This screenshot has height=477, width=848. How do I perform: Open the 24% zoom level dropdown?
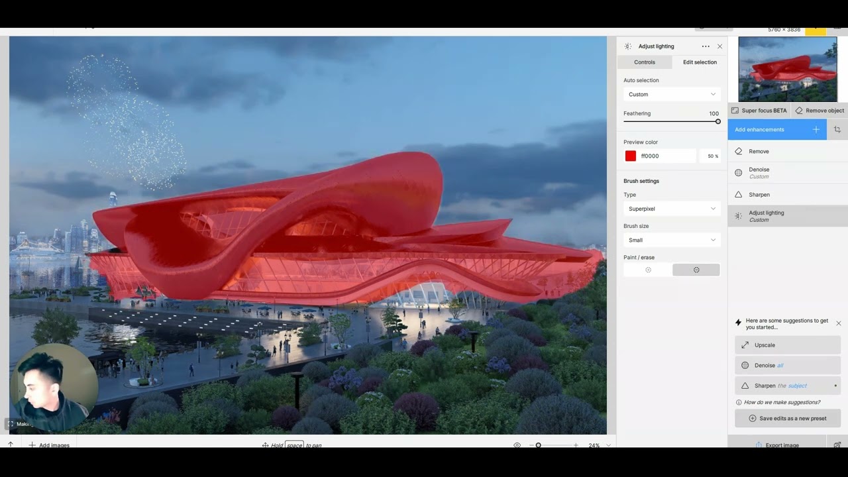[600, 445]
